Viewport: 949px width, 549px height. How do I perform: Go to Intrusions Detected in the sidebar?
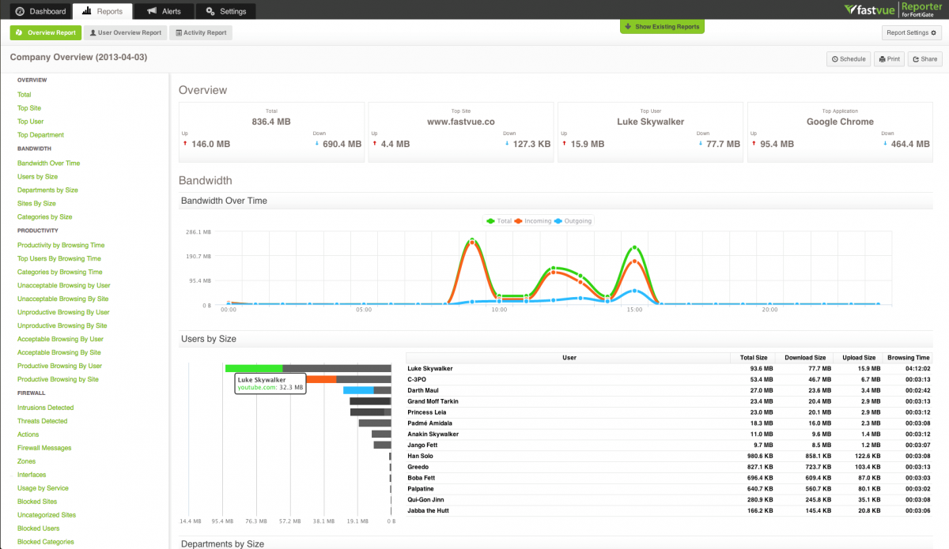[45, 408]
